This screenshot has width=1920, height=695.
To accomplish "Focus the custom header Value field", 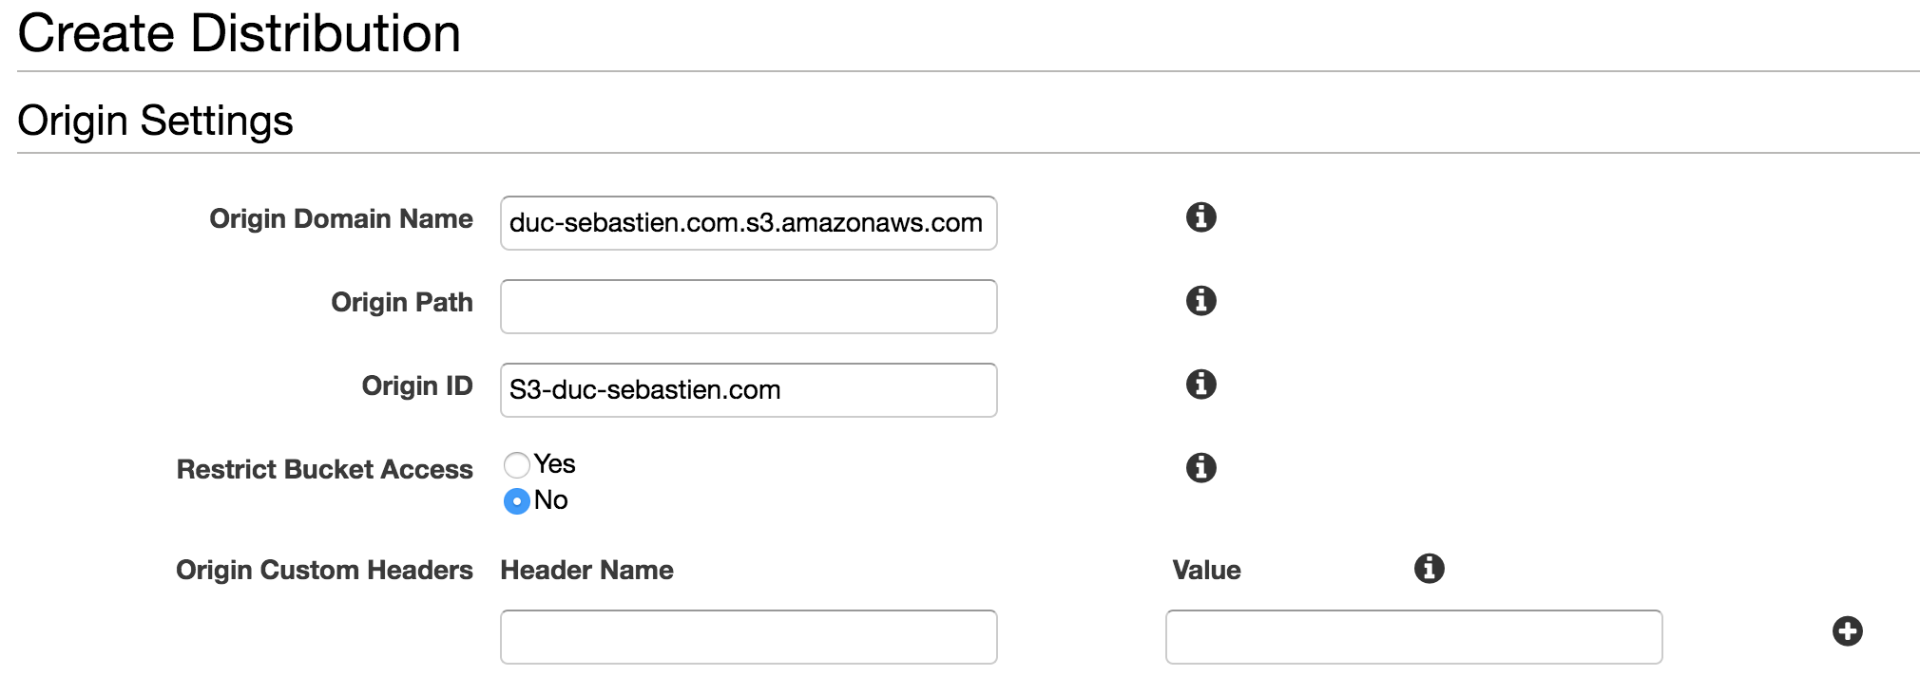I will [1413, 637].
